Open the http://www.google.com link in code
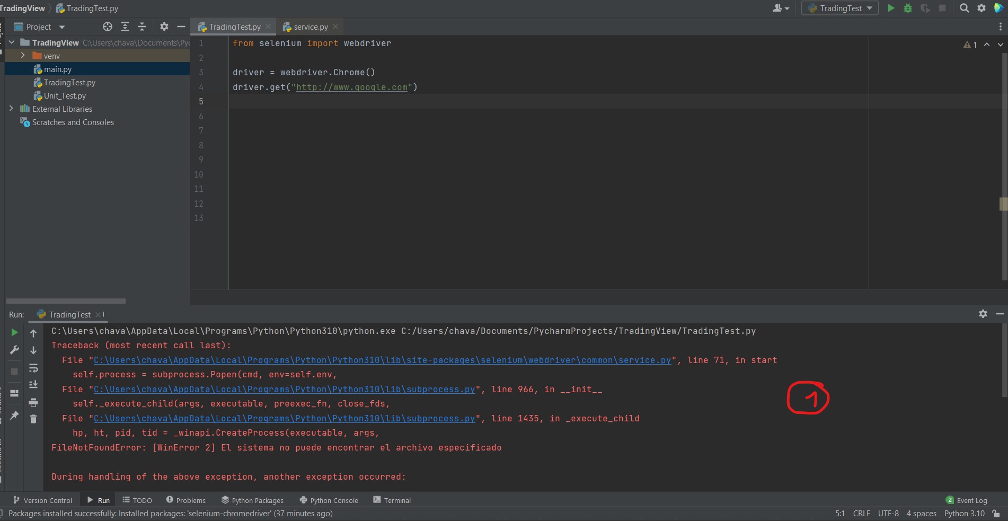The image size is (1008, 521). pos(351,87)
